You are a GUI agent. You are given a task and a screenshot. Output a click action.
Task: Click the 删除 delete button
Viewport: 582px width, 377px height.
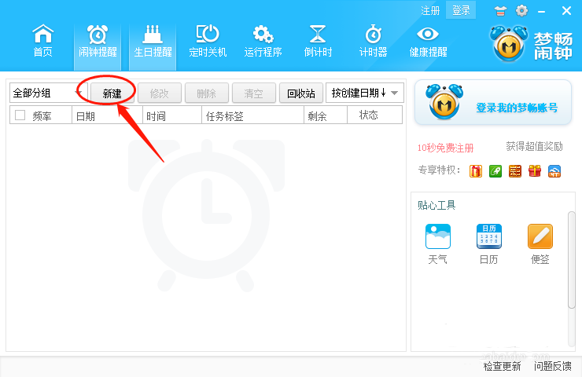click(206, 93)
